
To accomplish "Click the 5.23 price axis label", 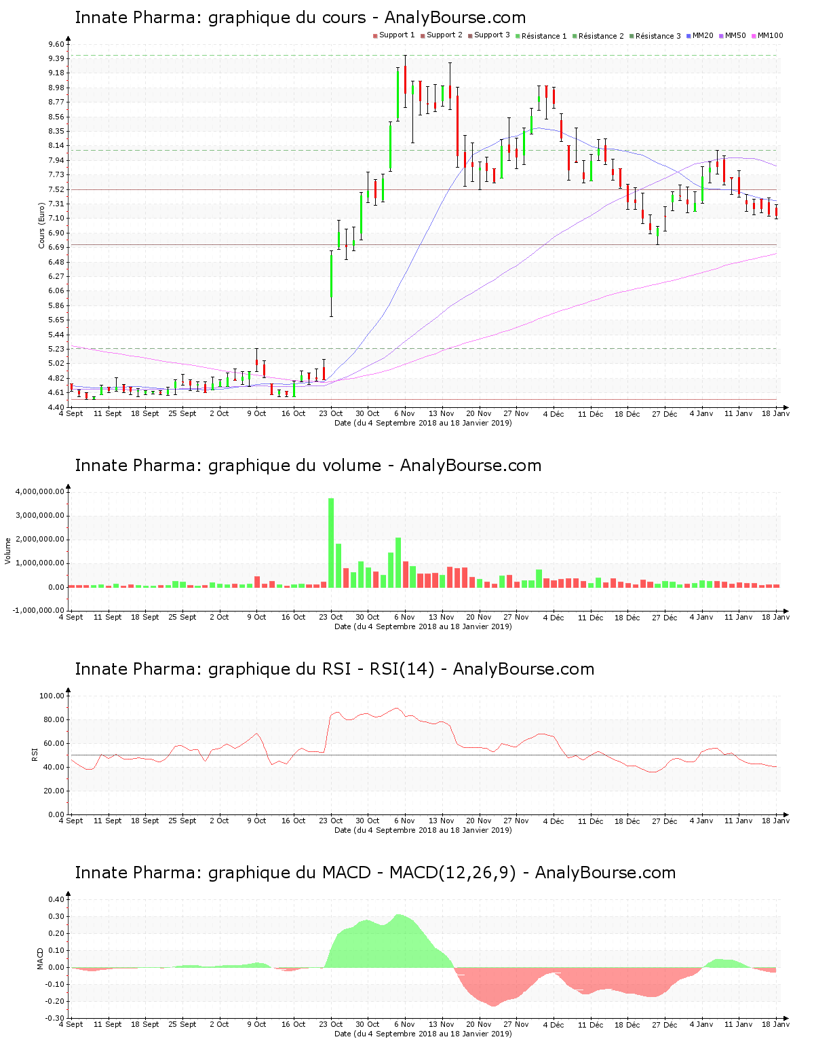I will (x=56, y=349).
